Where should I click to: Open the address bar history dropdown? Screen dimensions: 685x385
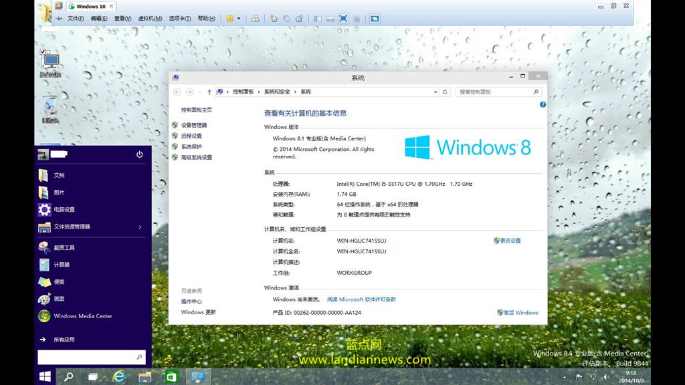point(435,92)
